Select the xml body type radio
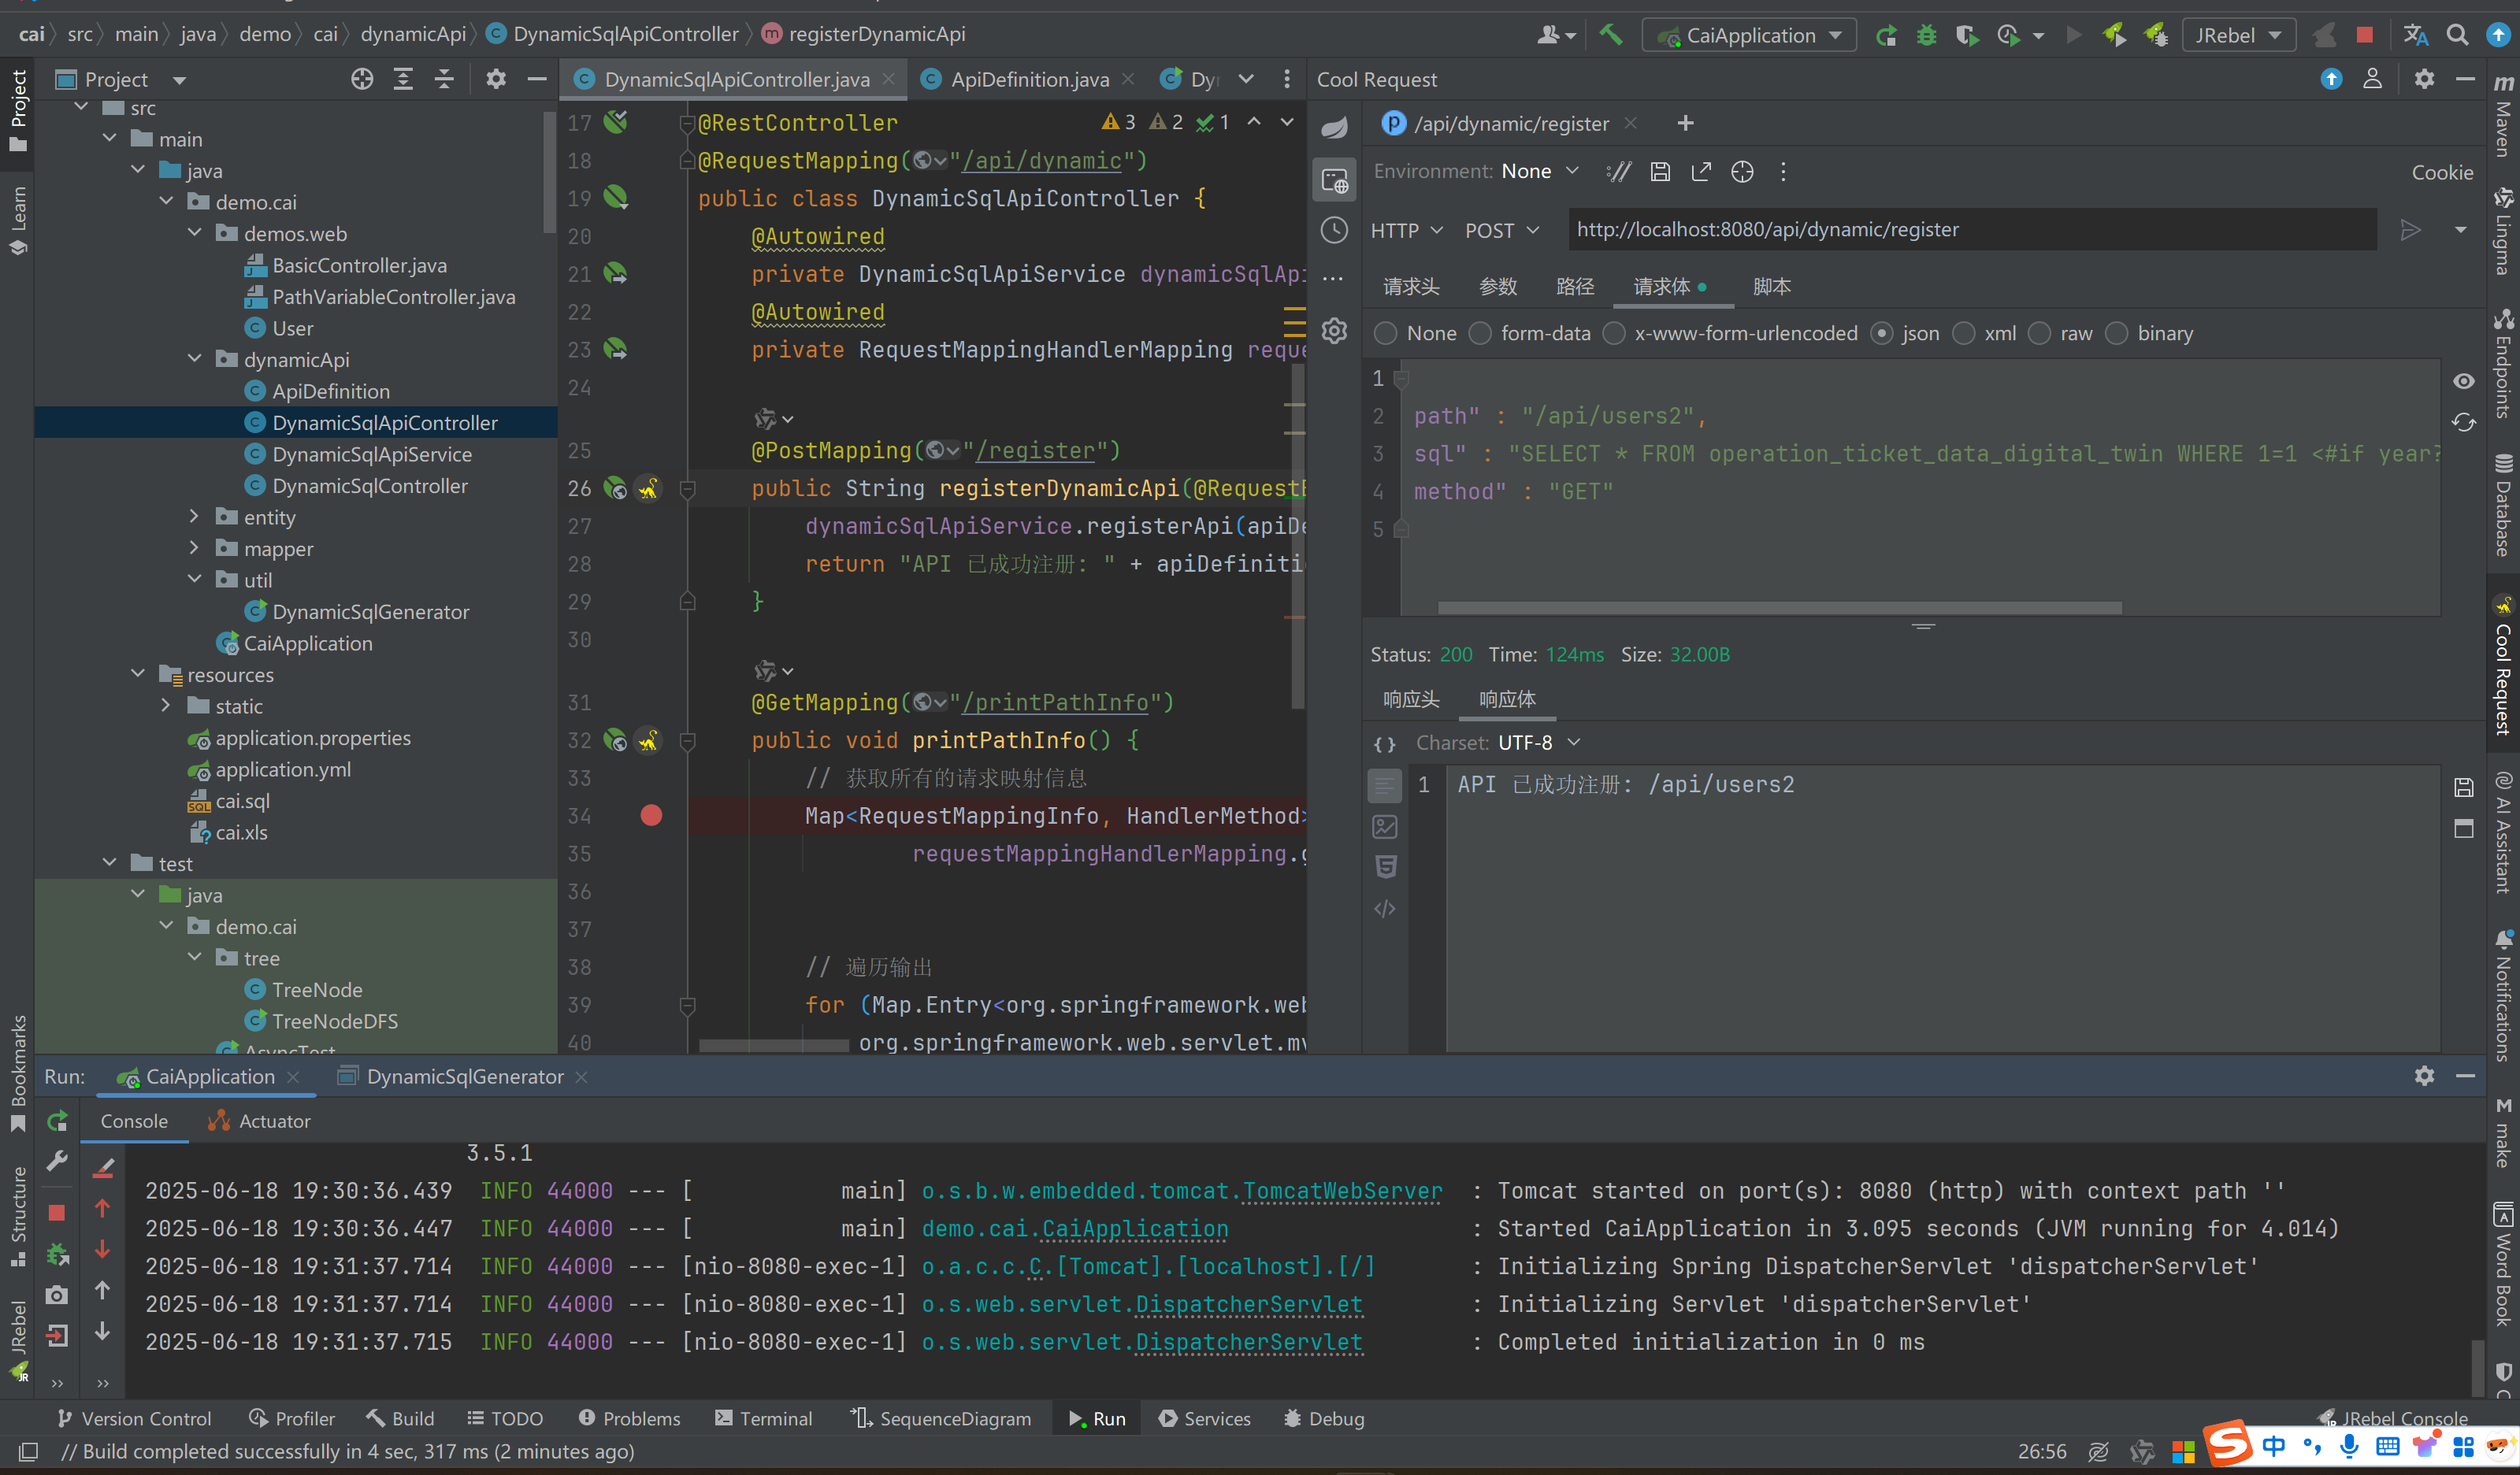 tap(1964, 334)
